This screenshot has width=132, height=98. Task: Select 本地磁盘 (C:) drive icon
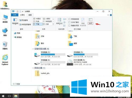[x=37, y=55]
